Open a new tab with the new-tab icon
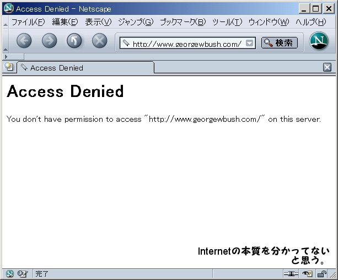This screenshot has width=338, height=280. tap(9, 67)
